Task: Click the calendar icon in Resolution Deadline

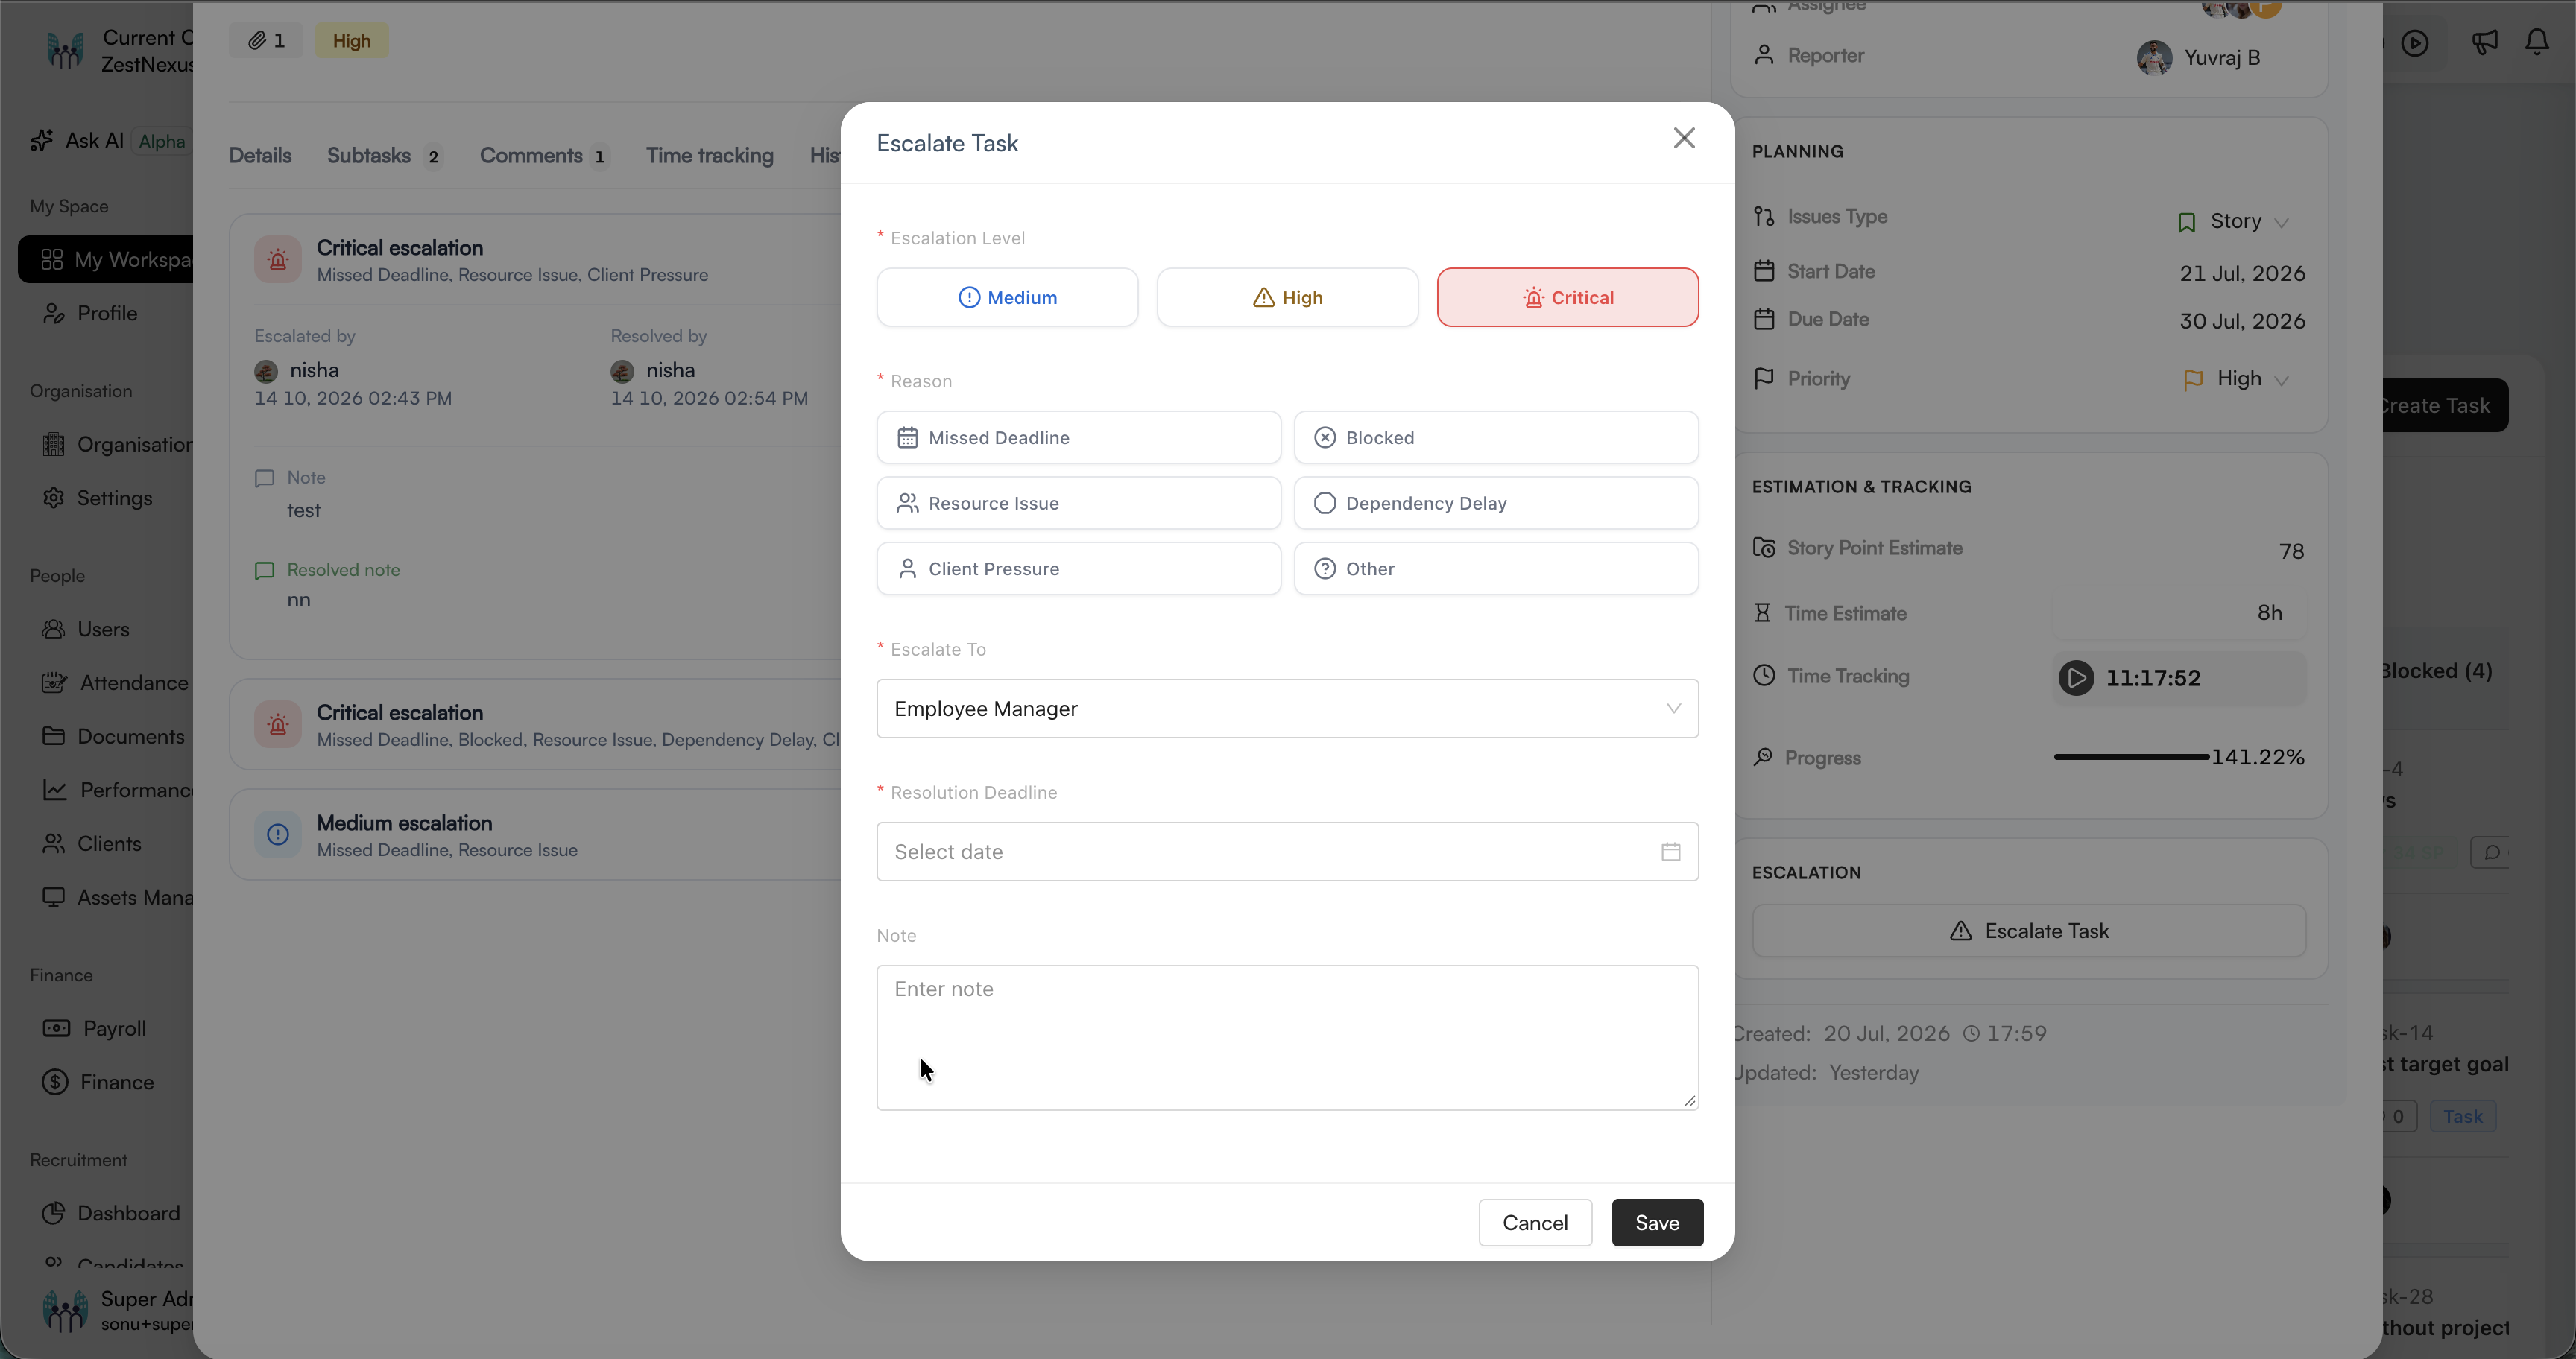Action: [1670, 852]
